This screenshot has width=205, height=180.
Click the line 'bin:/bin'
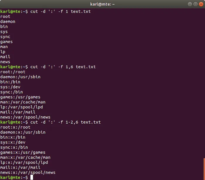[x=10, y=82]
